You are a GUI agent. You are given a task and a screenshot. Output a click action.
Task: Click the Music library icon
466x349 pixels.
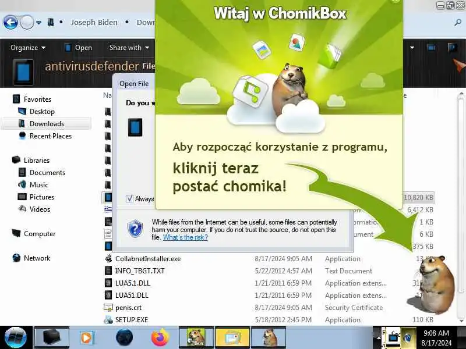tap(22, 184)
